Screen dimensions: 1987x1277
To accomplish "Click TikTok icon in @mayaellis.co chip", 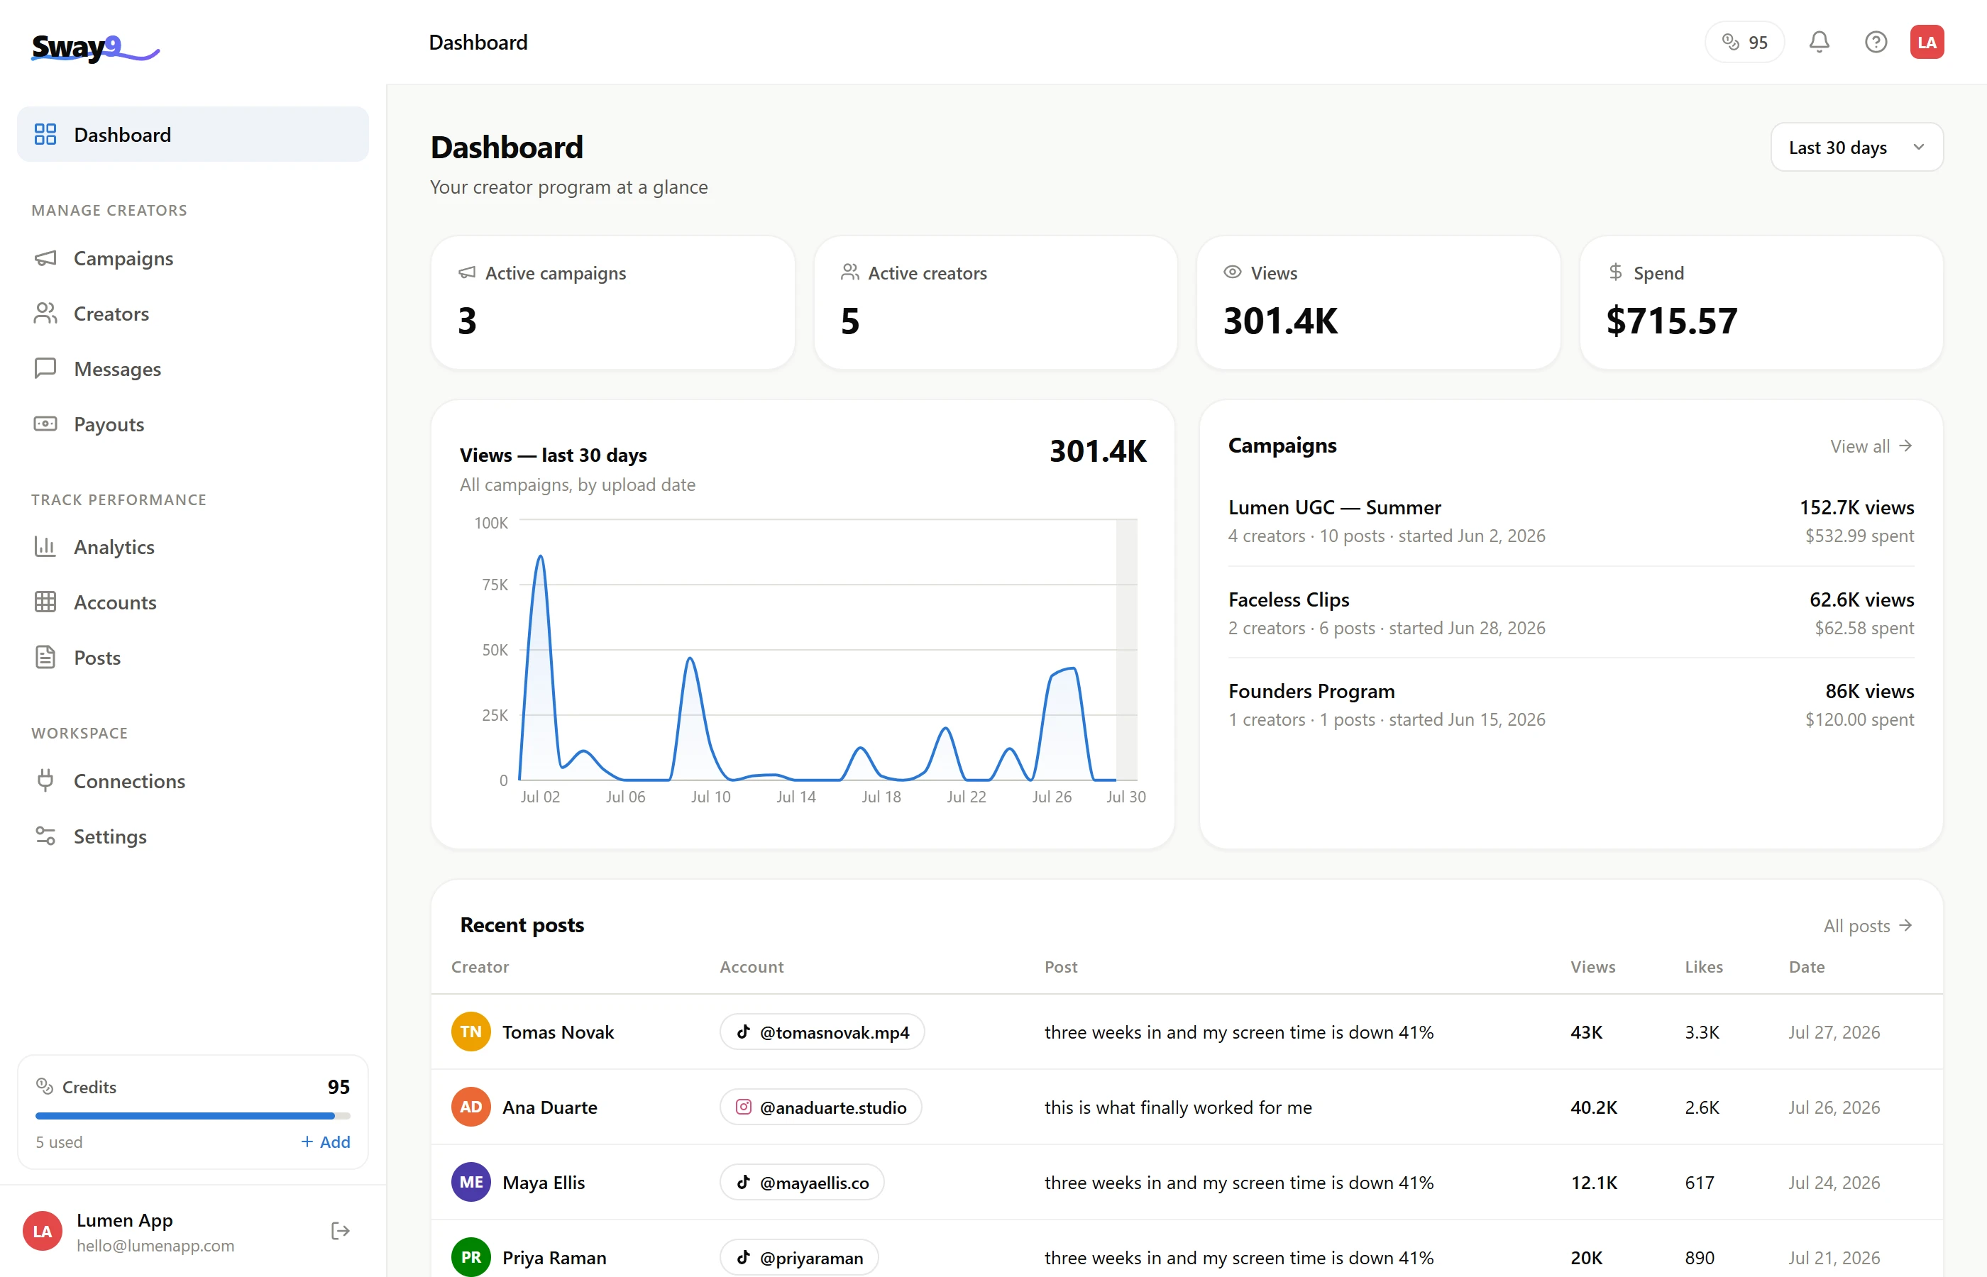I will click(x=743, y=1183).
